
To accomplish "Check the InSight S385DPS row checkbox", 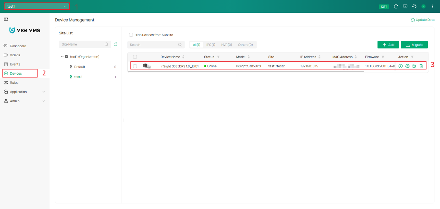I will (x=135, y=66).
